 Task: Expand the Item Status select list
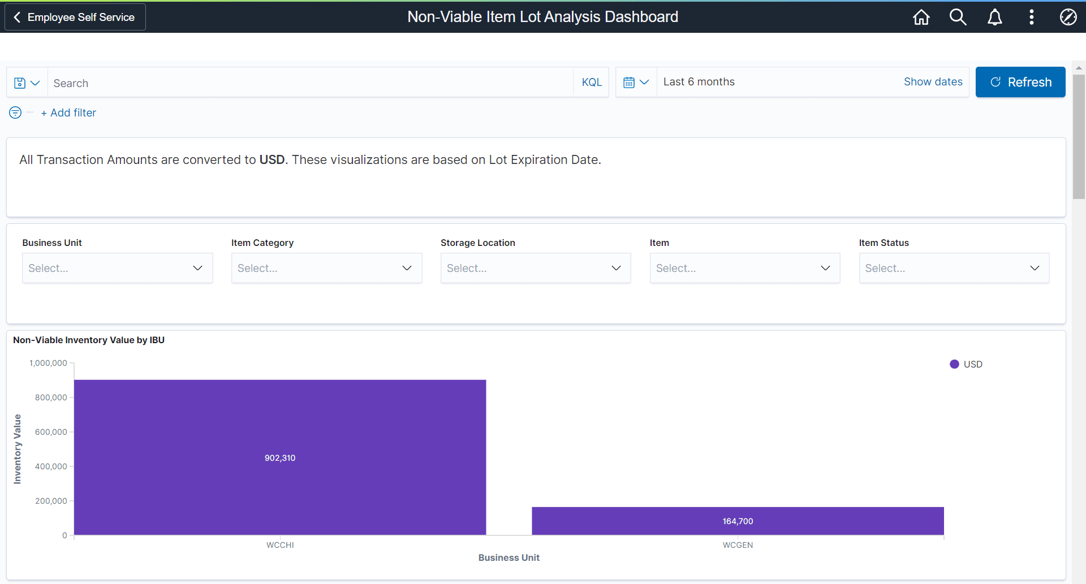[954, 268]
